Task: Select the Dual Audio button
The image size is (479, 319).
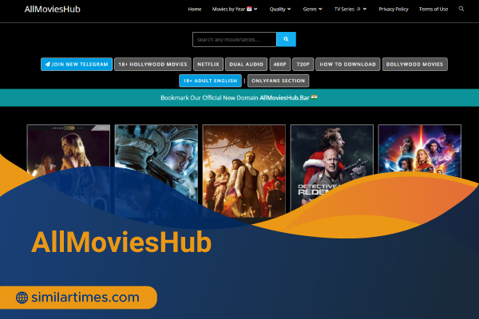Action: click(x=246, y=64)
